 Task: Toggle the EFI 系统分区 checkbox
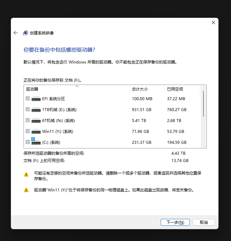[x=28, y=99]
